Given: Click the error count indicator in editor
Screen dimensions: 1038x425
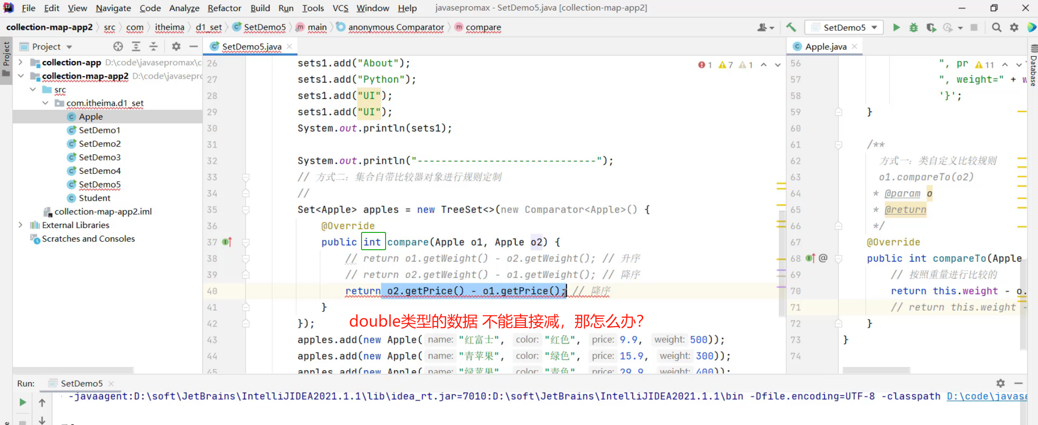Looking at the screenshot, I should [x=705, y=65].
